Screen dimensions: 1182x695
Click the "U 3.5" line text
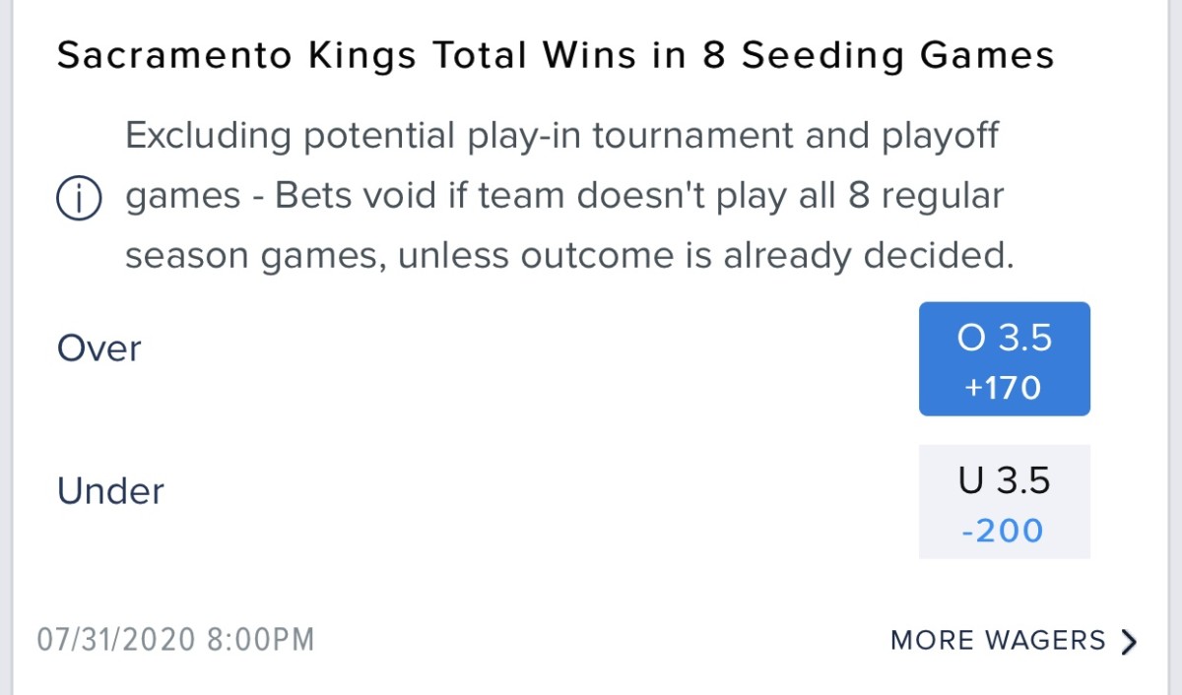coord(1004,480)
